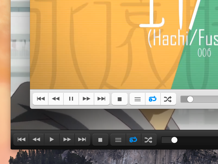Skip to next track in dark player
218x164 pixels.
pyautogui.click(x=82, y=140)
